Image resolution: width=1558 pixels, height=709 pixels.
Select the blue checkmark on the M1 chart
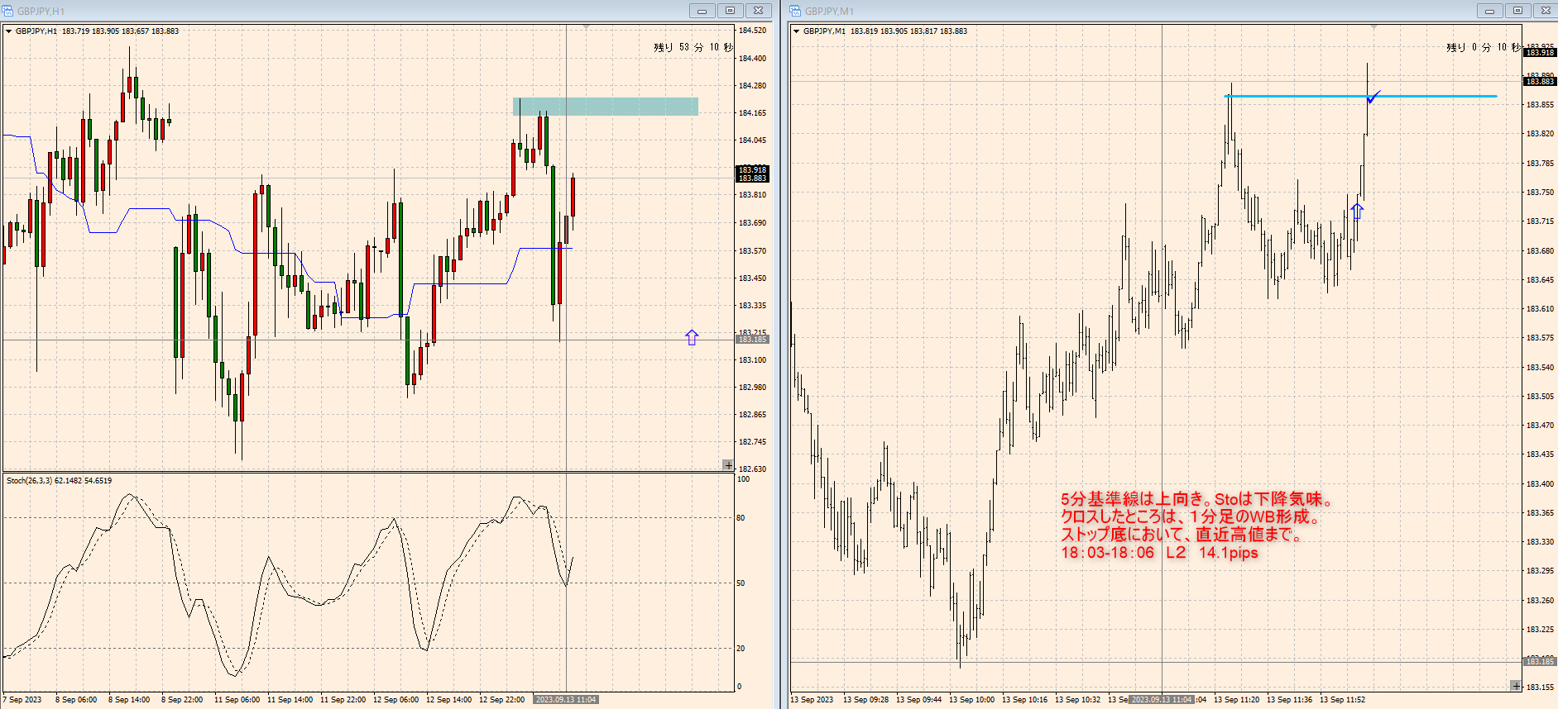[1373, 98]
